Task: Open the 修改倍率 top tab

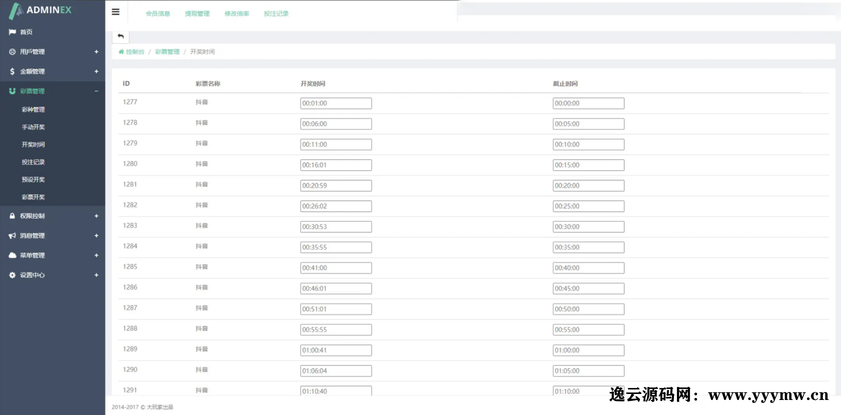Action: pyautogui.click(x=237, y=14)
